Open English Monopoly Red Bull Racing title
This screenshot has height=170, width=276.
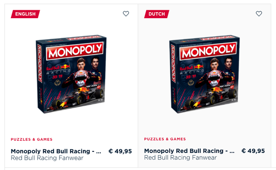(x=56, y=151)
